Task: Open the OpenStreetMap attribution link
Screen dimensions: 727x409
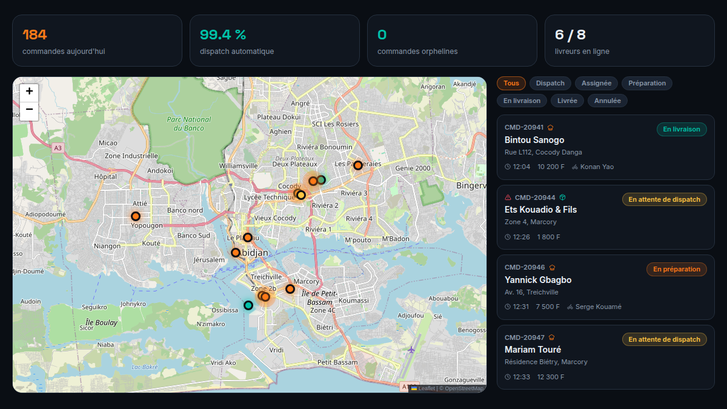Action: point(463,388)
